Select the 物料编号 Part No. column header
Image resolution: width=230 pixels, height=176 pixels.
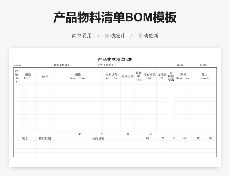[x=112, y=76]
